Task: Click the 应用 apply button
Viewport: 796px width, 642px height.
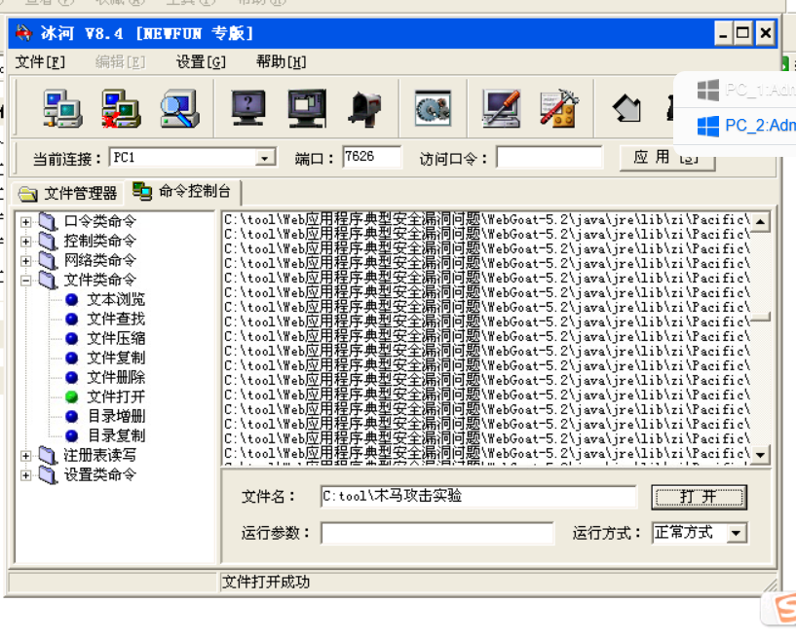Action: [667, 158]
